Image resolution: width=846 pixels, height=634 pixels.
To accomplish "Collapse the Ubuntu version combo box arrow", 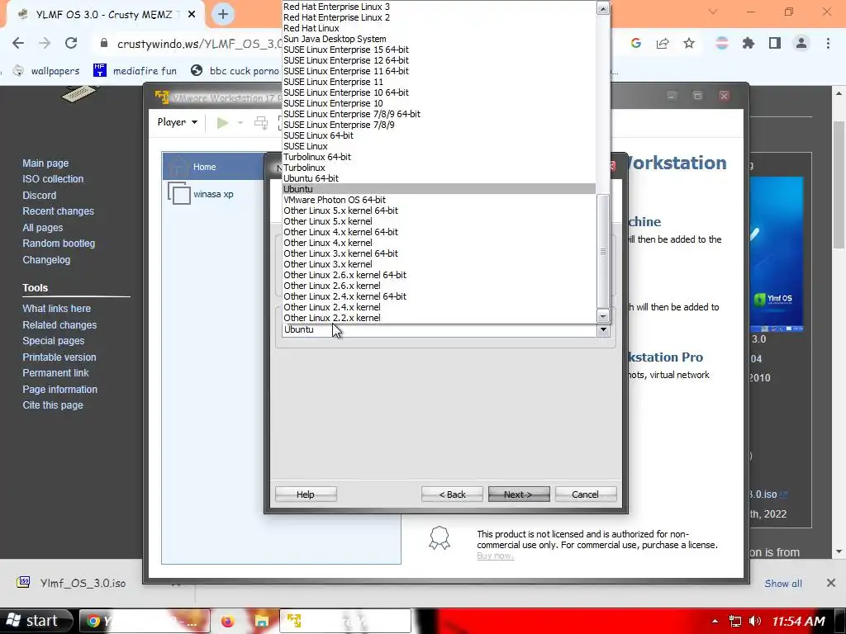I will 603,330.
